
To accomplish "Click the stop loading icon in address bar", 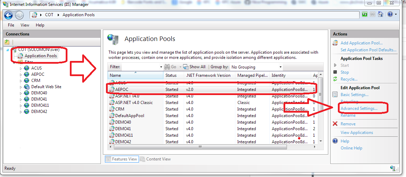I will [x=373, y=14].
